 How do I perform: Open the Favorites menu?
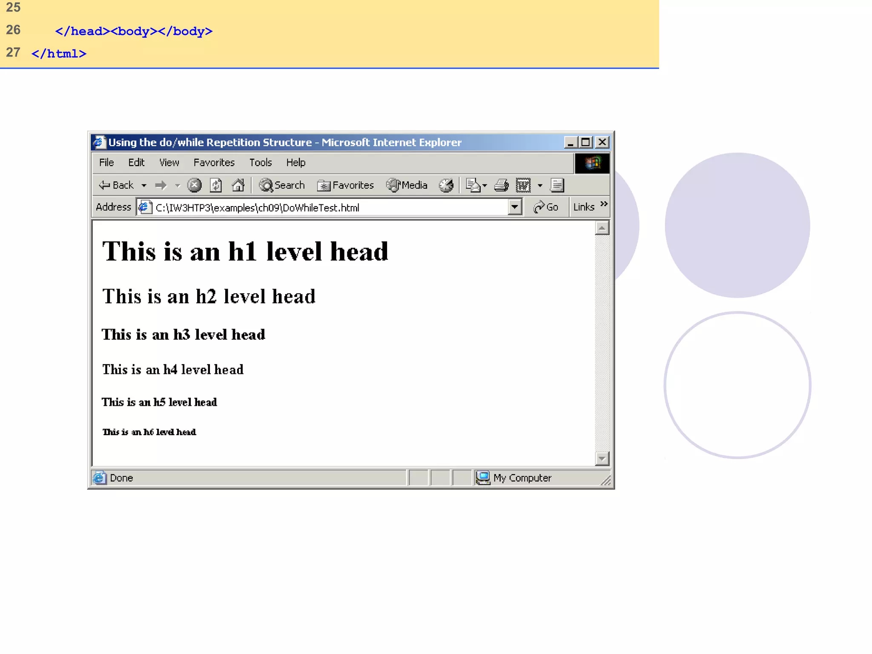[214, 163]
